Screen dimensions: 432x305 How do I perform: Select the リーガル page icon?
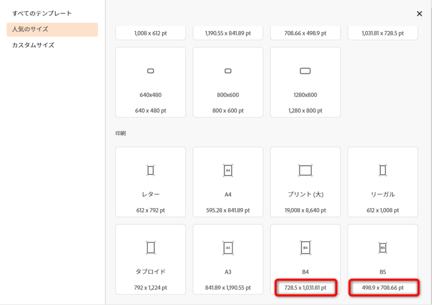tap(382, 171)
